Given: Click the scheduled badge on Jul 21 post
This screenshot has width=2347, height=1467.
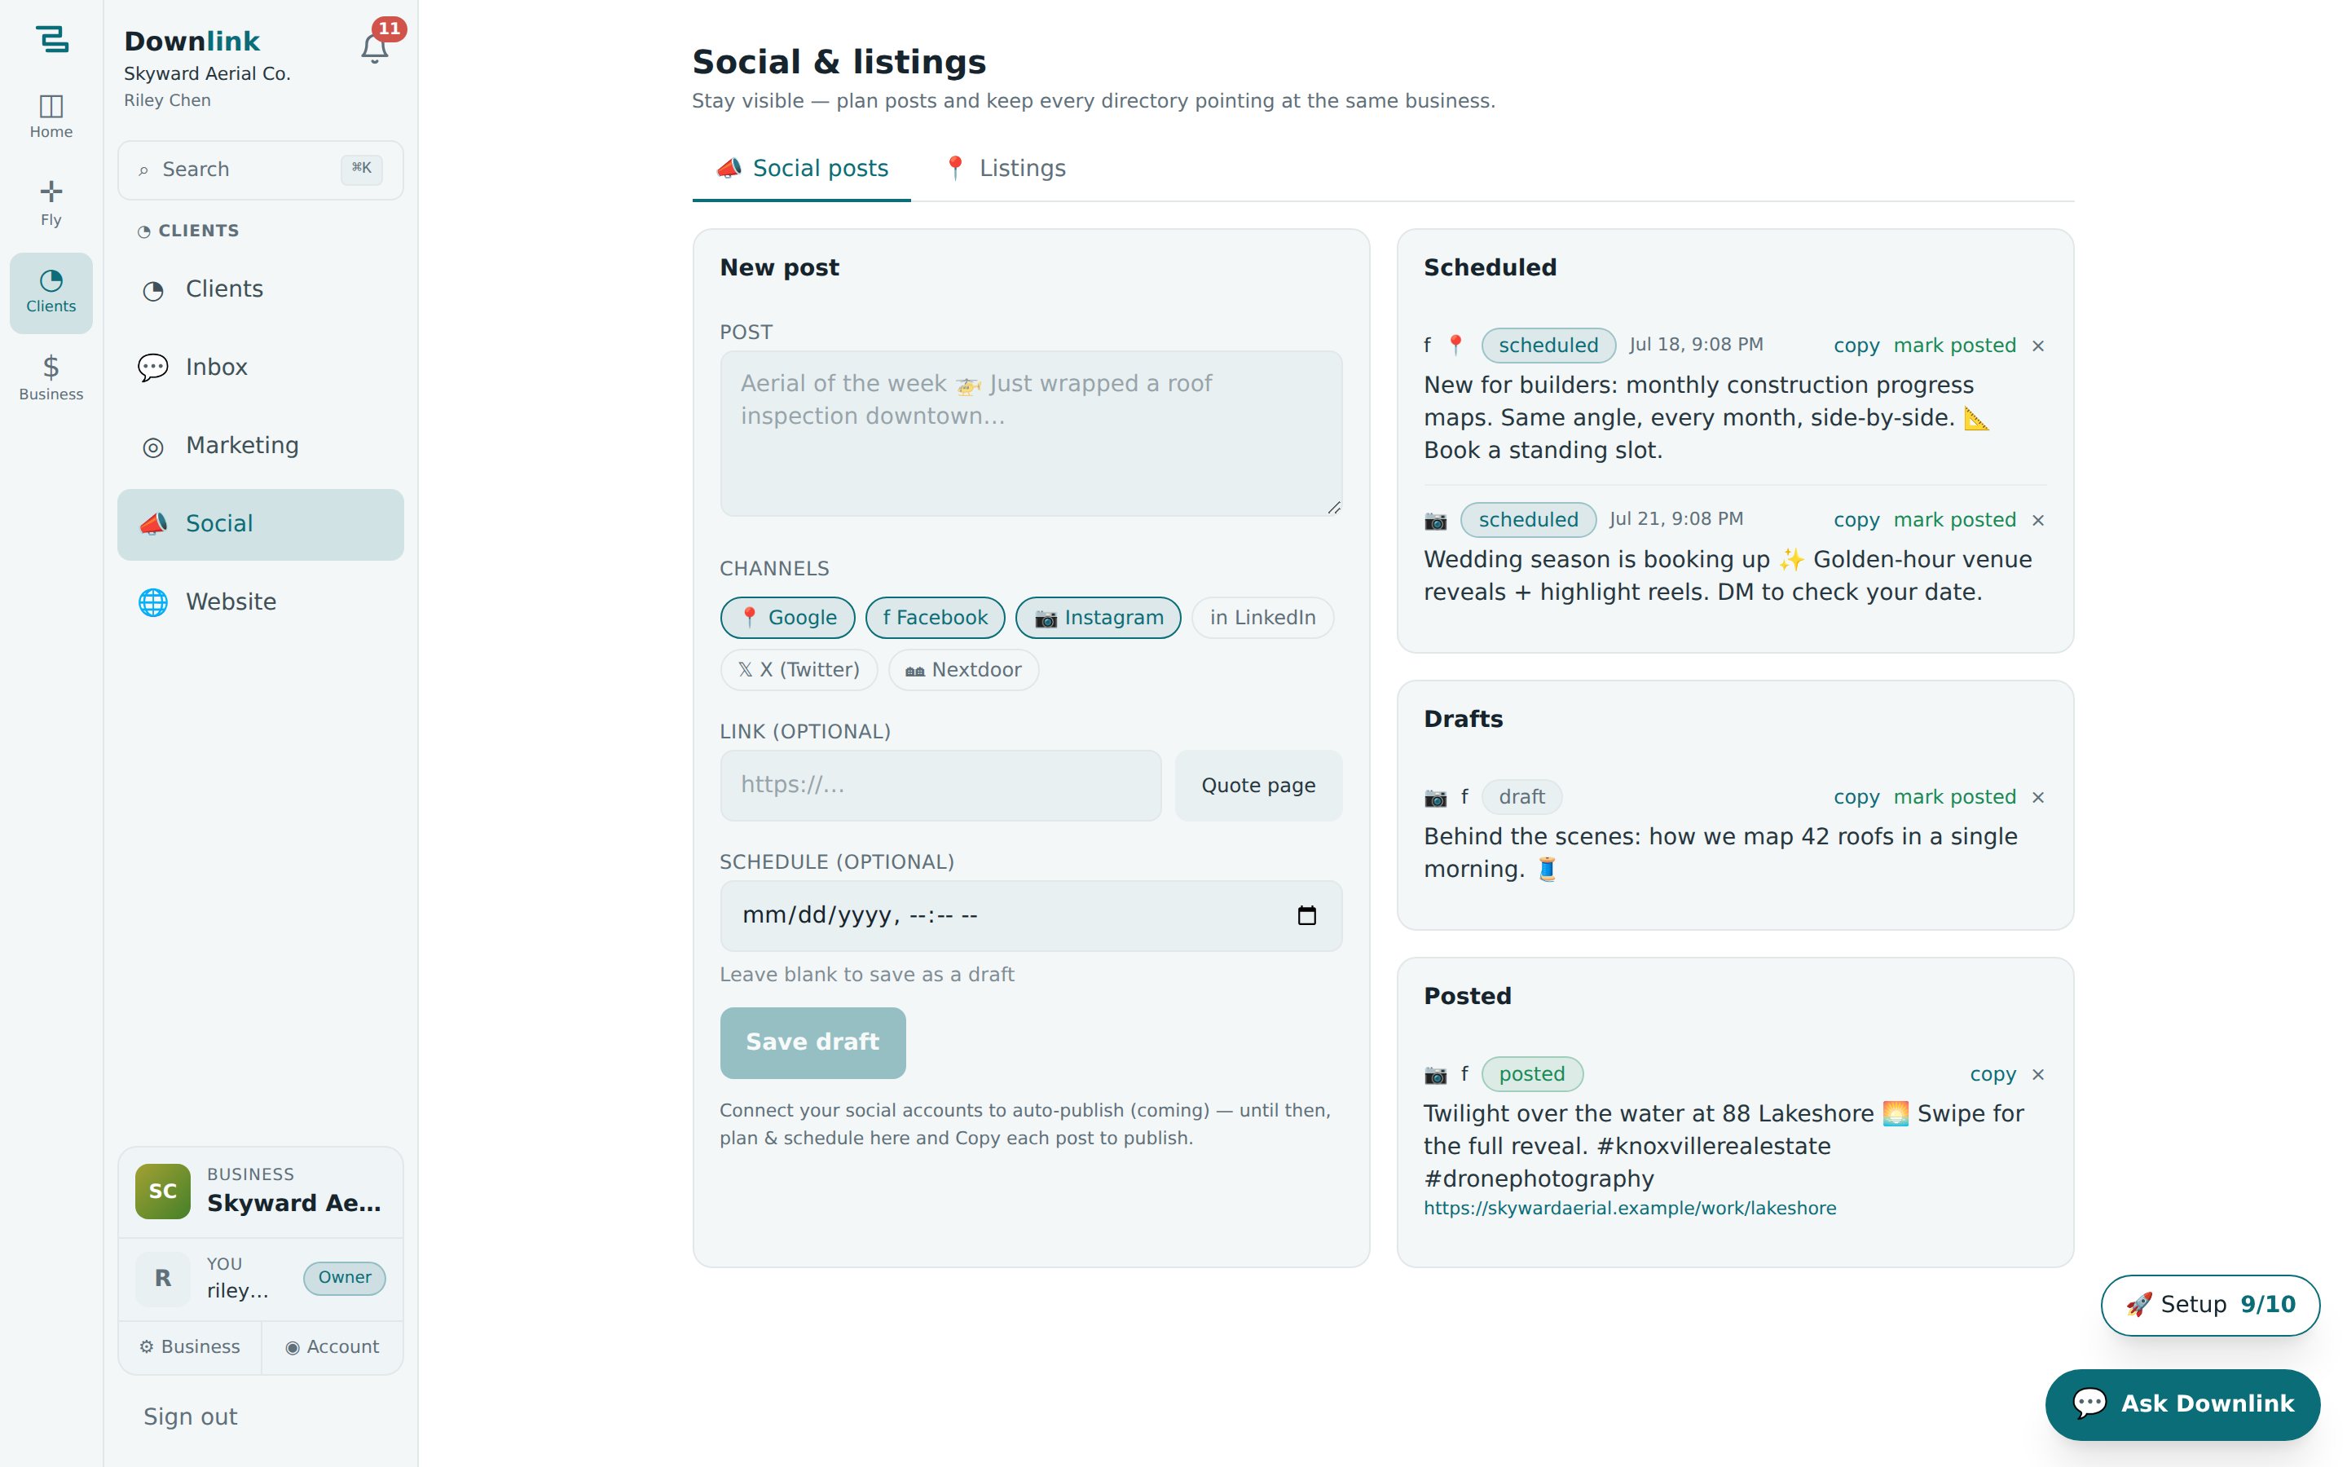Looking at the screenshot, I should (1529, 520).
